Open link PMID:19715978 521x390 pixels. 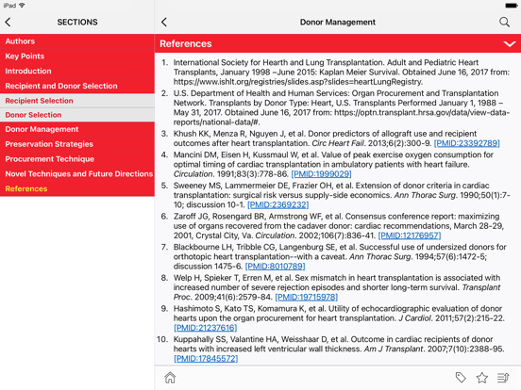307,297
